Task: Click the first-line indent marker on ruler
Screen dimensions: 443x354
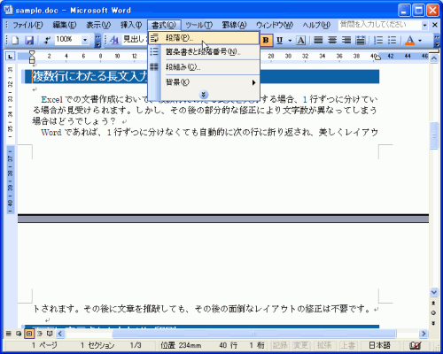Action: pyautogui.click(x=32, y=53)
